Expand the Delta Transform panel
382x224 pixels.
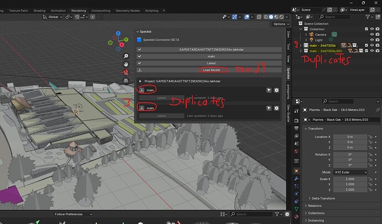coord(309,198)
